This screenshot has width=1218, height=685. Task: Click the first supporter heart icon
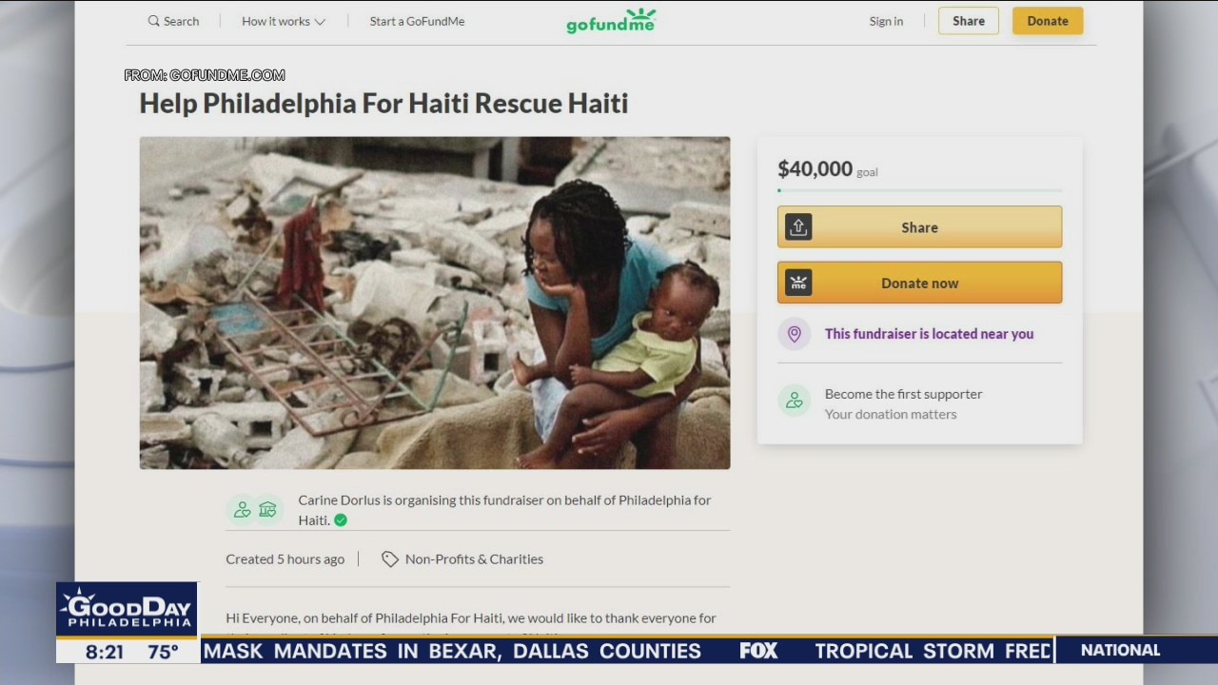[x=795, y=401]
